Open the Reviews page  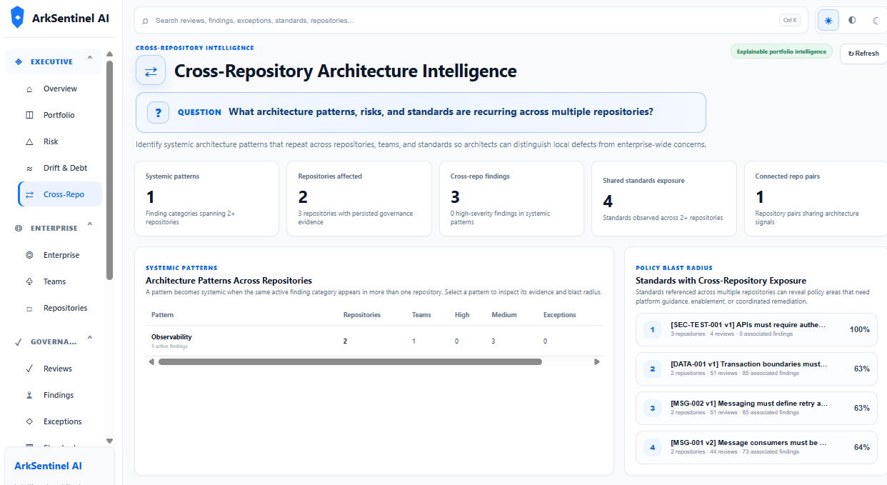pyautogui.click(x=60, y=369)
